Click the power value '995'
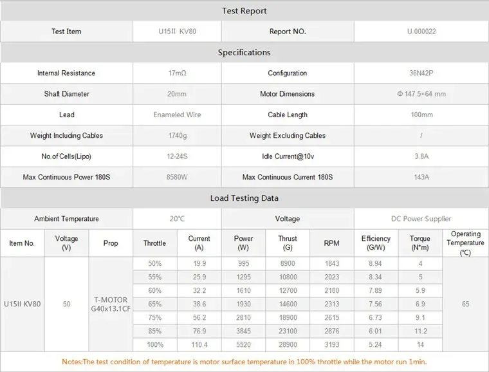This screenshot has height=372, width=489. 243,263
